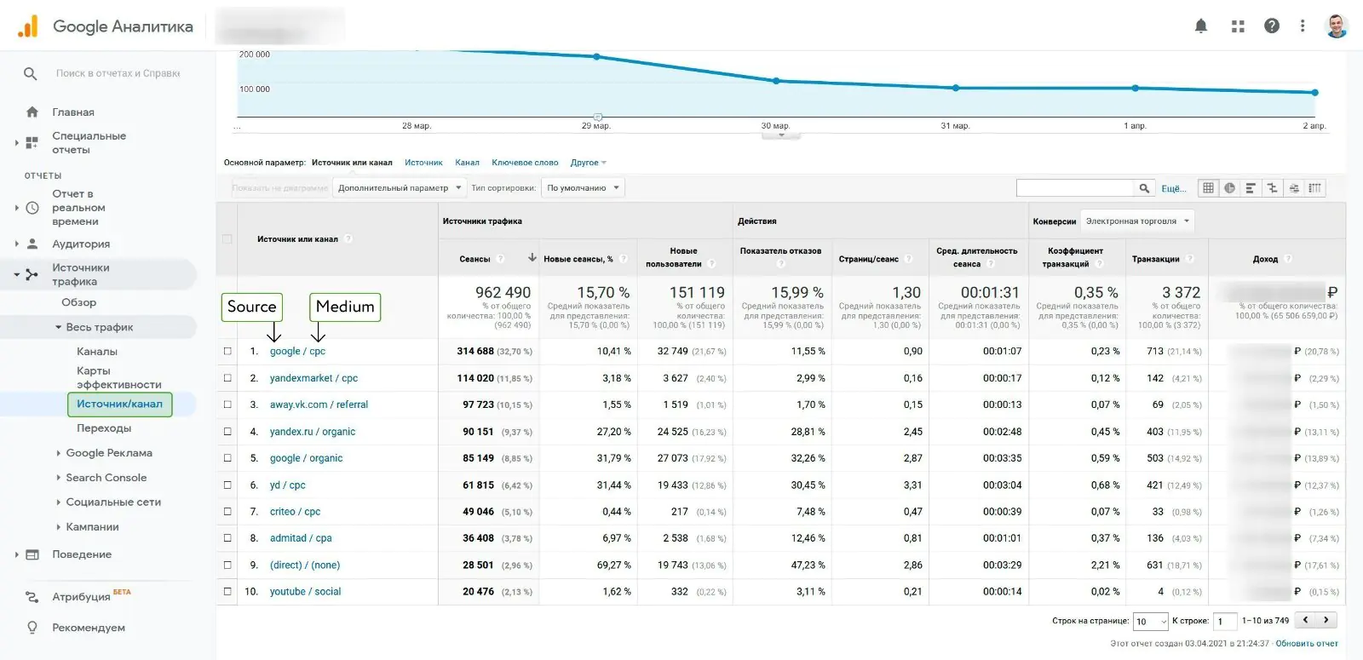Screen dimensions: 1363x660
Task: Switch to term cloud view
Action: coord(1293,188)
